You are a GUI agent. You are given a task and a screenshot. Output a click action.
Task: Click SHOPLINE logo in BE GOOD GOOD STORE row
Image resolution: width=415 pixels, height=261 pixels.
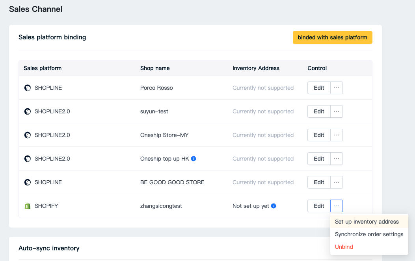pos(28,182)
